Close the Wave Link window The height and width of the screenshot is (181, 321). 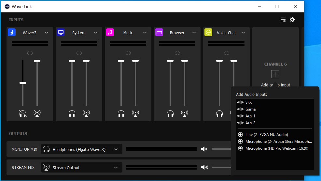point(295,7)
